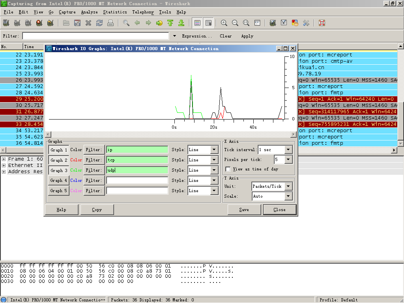
Task: Open the Analyze menu
Action: point(89,12)
